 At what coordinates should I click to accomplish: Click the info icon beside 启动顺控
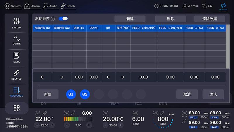pyautogui.click(x=53, y=19)
